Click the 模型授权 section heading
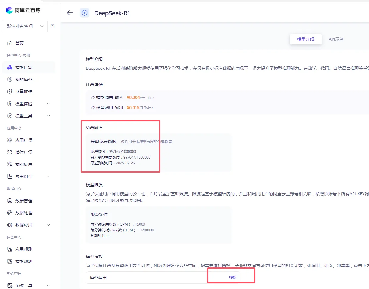 tap(94, 257)
